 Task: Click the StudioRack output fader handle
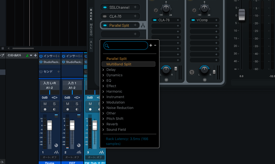(x=242, y=15)
